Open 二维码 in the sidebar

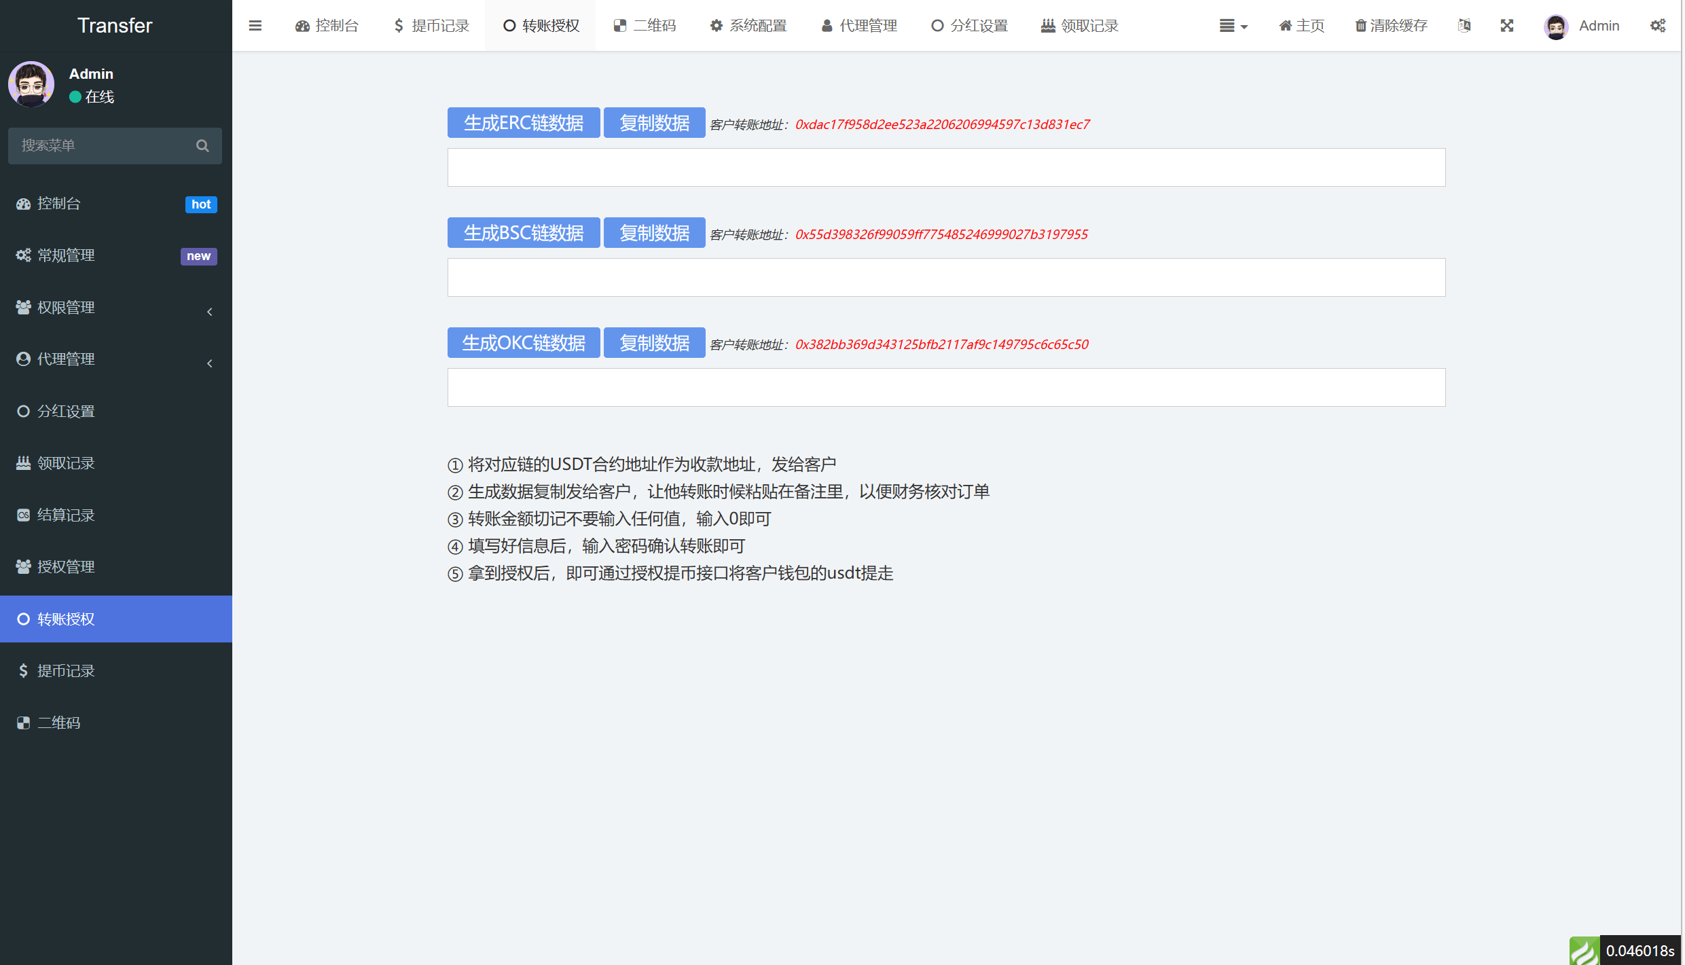click(x=115, y=723)
